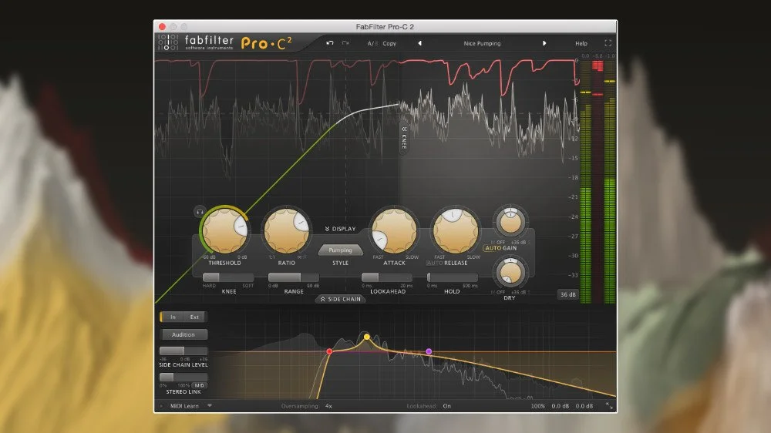
Task: Open the 'Nice Pumping' preset menu
Action: tap(482, 43)
